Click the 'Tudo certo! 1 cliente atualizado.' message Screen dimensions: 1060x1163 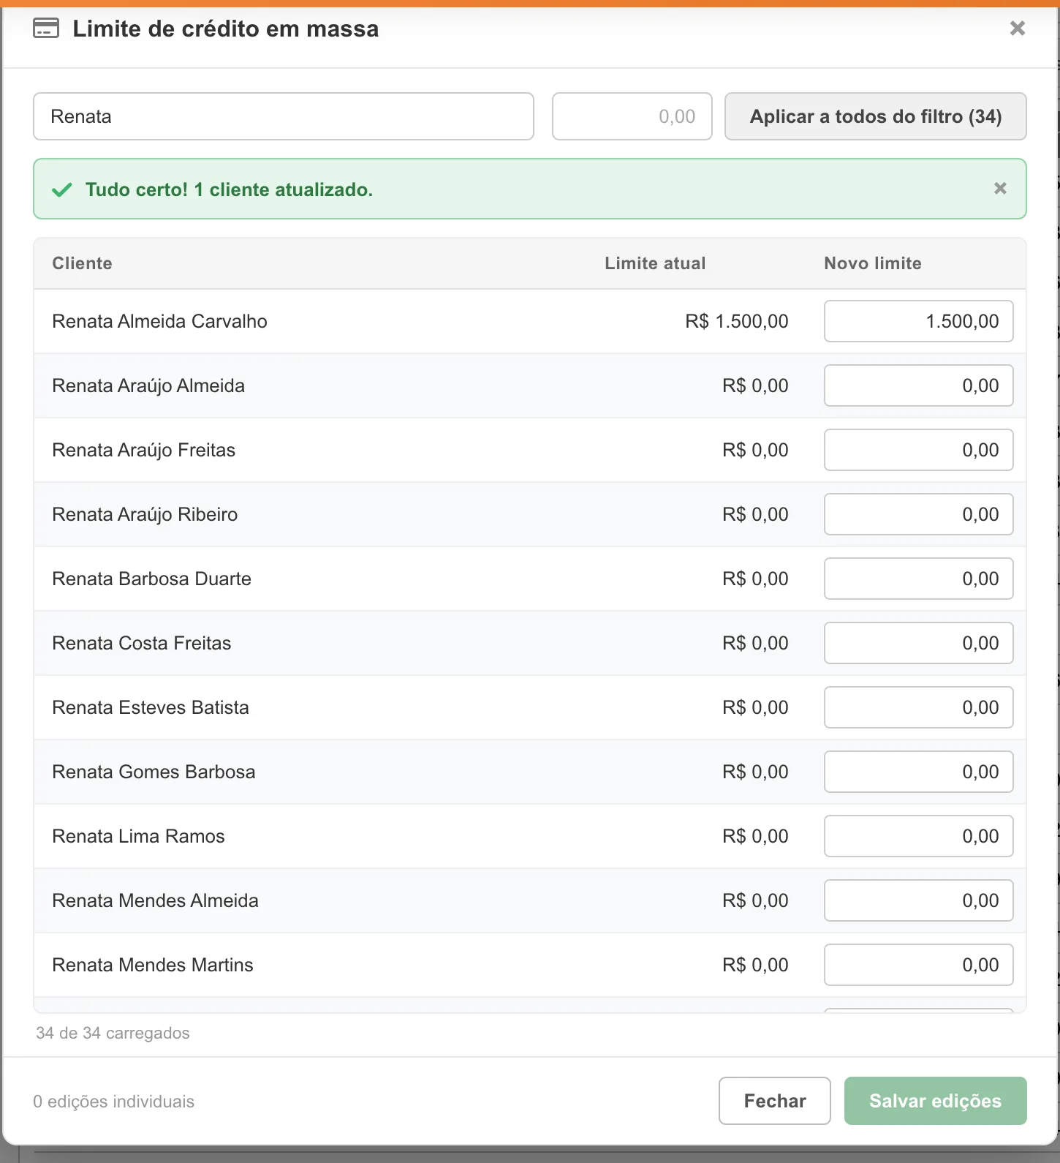coord(229,189)
